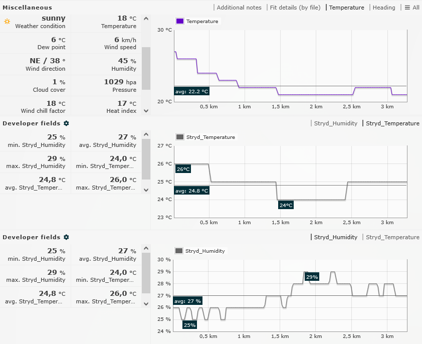Click the purple Temperature legend icon
The image size is (422, 344).
(180, 22)
